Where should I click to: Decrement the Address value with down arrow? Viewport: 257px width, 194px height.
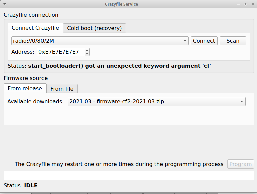[87, 53]
